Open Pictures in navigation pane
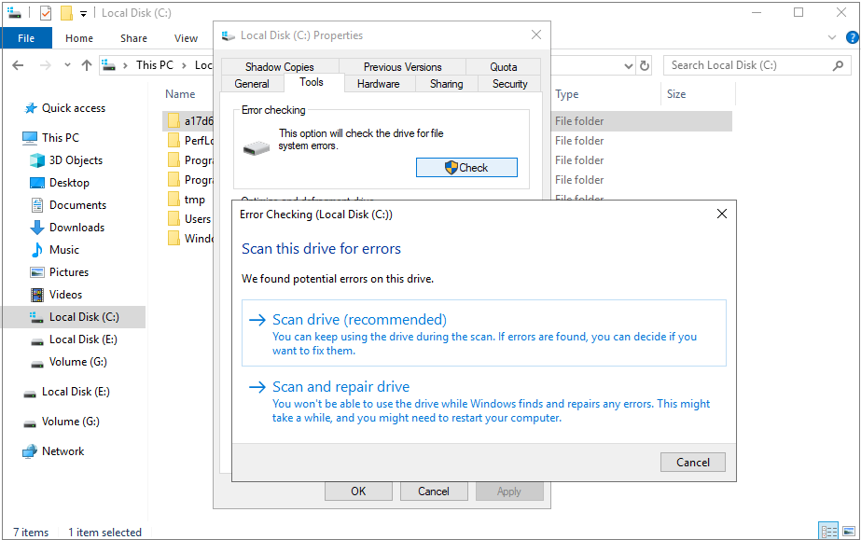Viewport: 861px width, 540px height. pos(69,272)
